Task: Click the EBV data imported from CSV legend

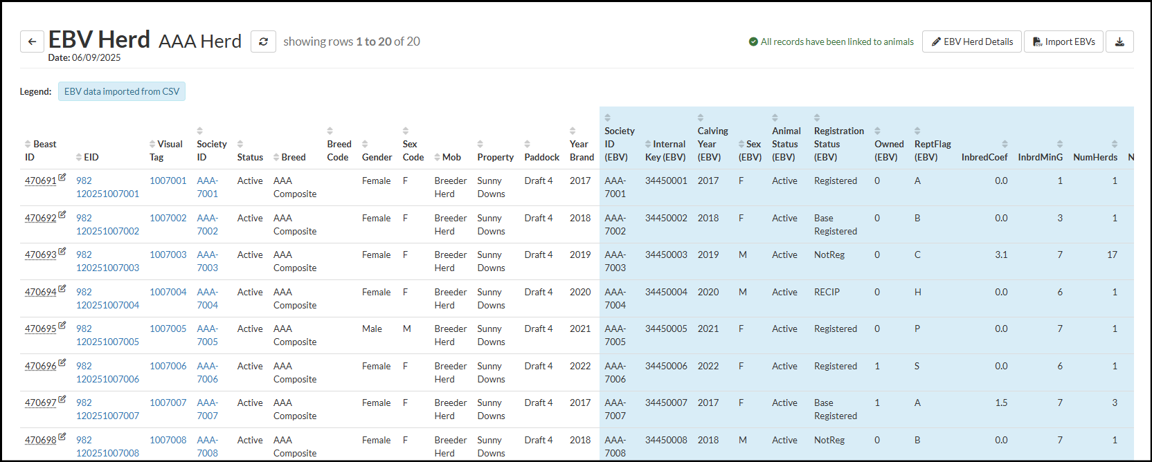Action: pyautogui.click(x=122, y=92)
